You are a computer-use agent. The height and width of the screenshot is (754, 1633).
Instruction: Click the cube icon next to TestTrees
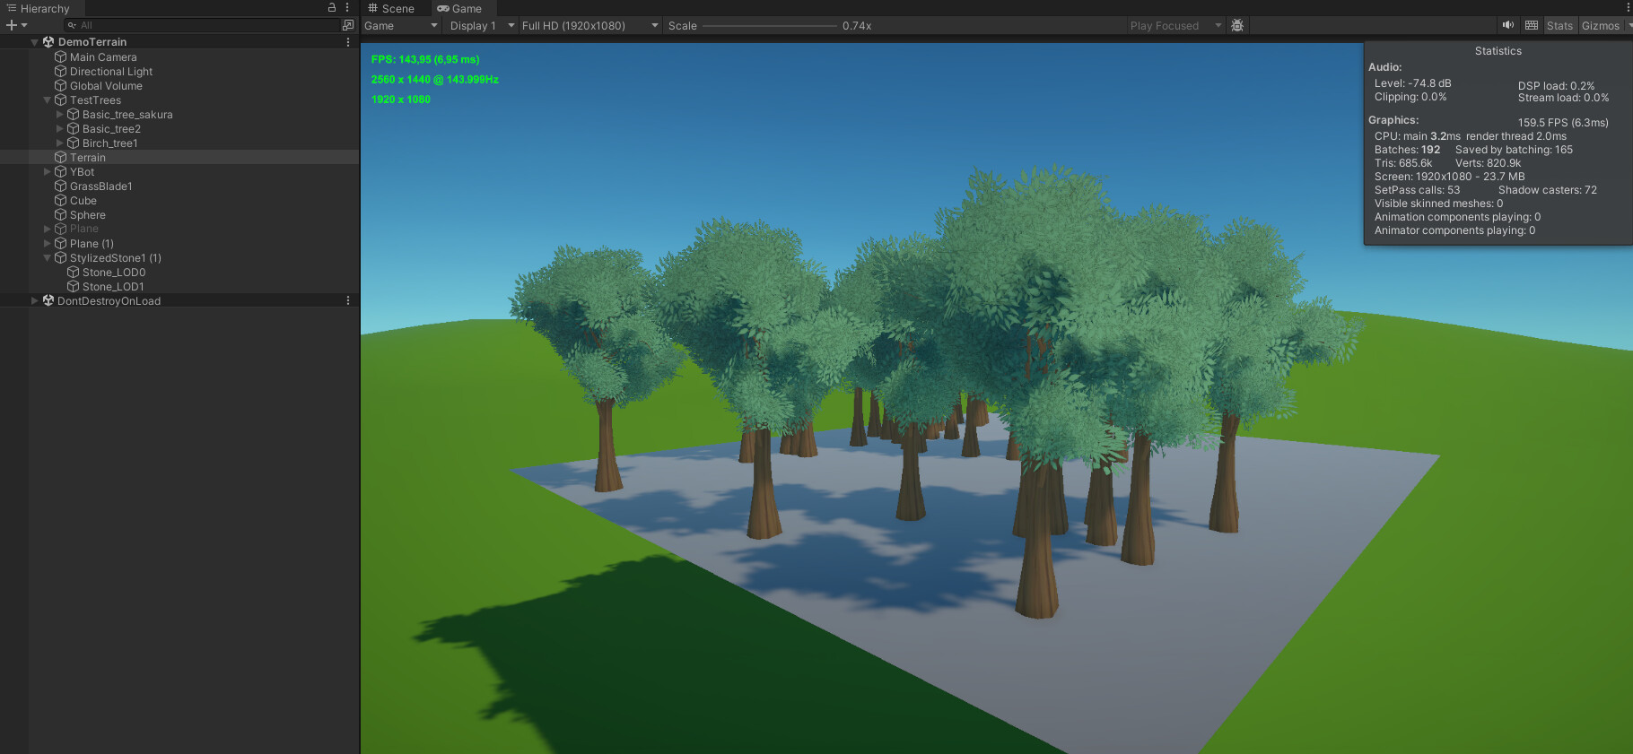[61, 100]
